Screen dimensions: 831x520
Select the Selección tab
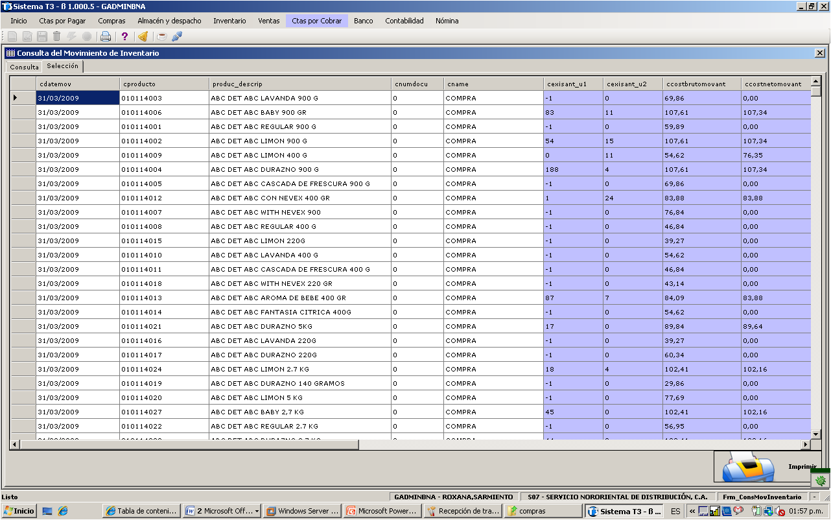[63, 66]
